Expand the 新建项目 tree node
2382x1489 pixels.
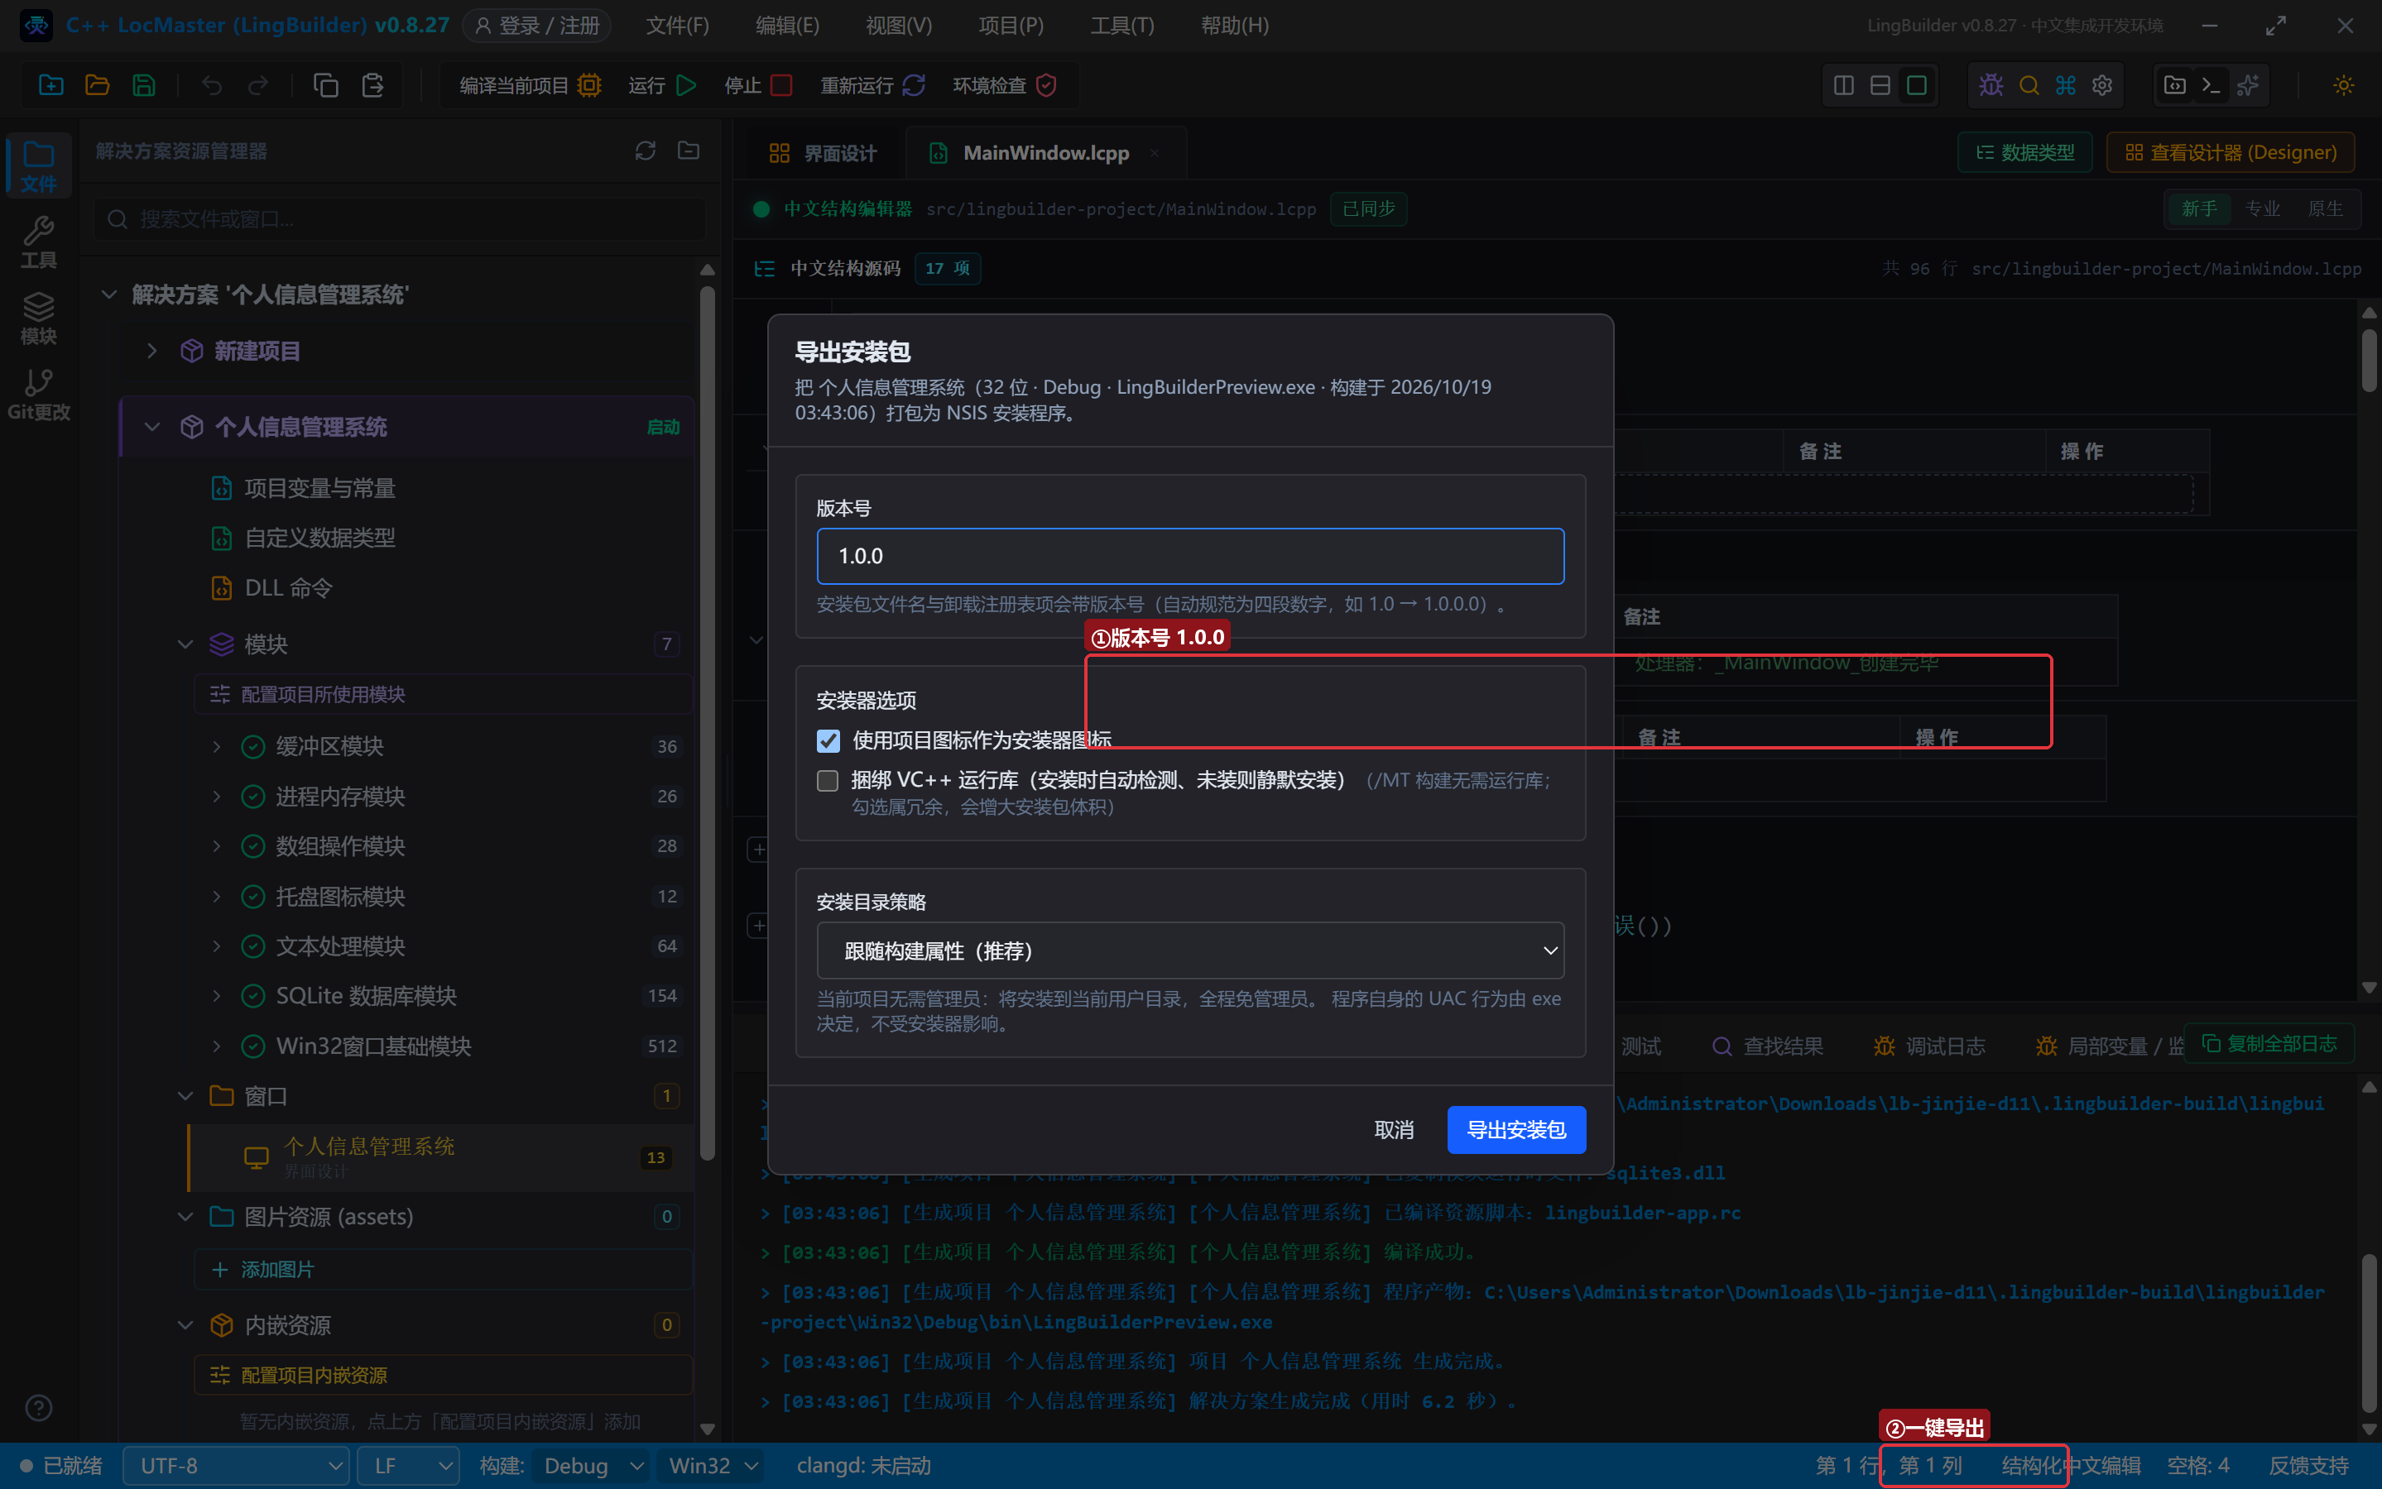coord(151,351)
